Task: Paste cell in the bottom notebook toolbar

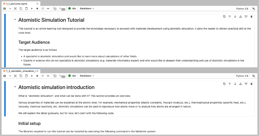Action: (26, 76)
